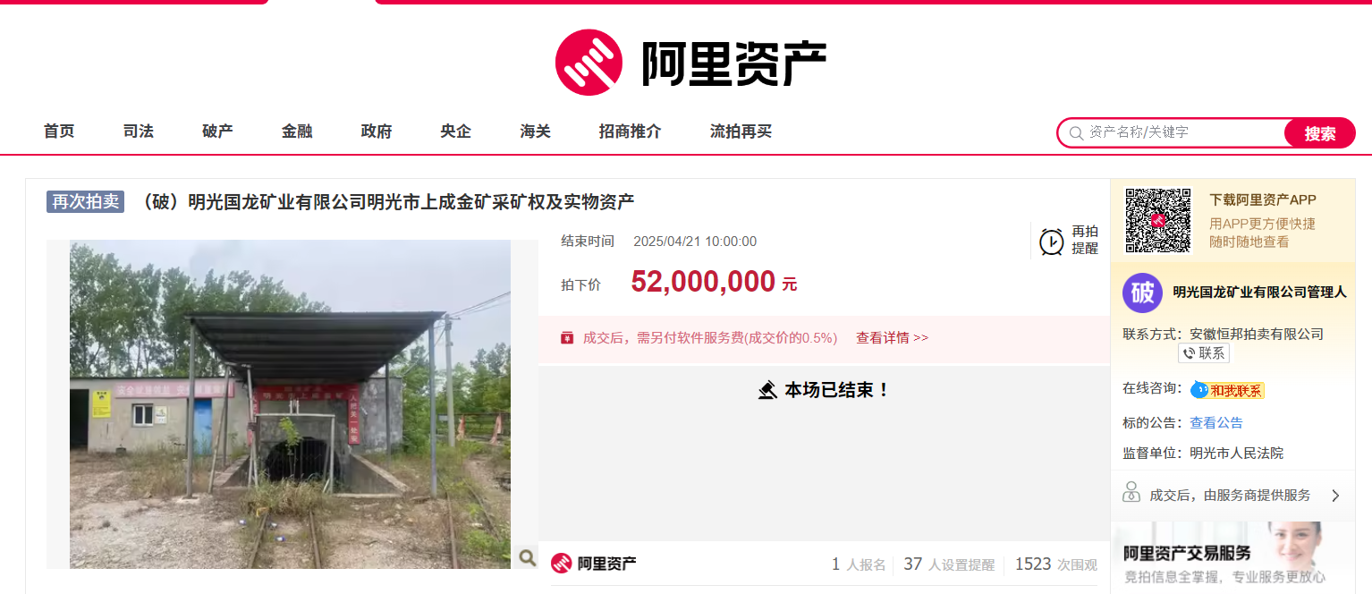This screenshot has width=1372, height=594.
Task: Click the 阿里资产 logo at top
Action: click(x=690, y=63)
